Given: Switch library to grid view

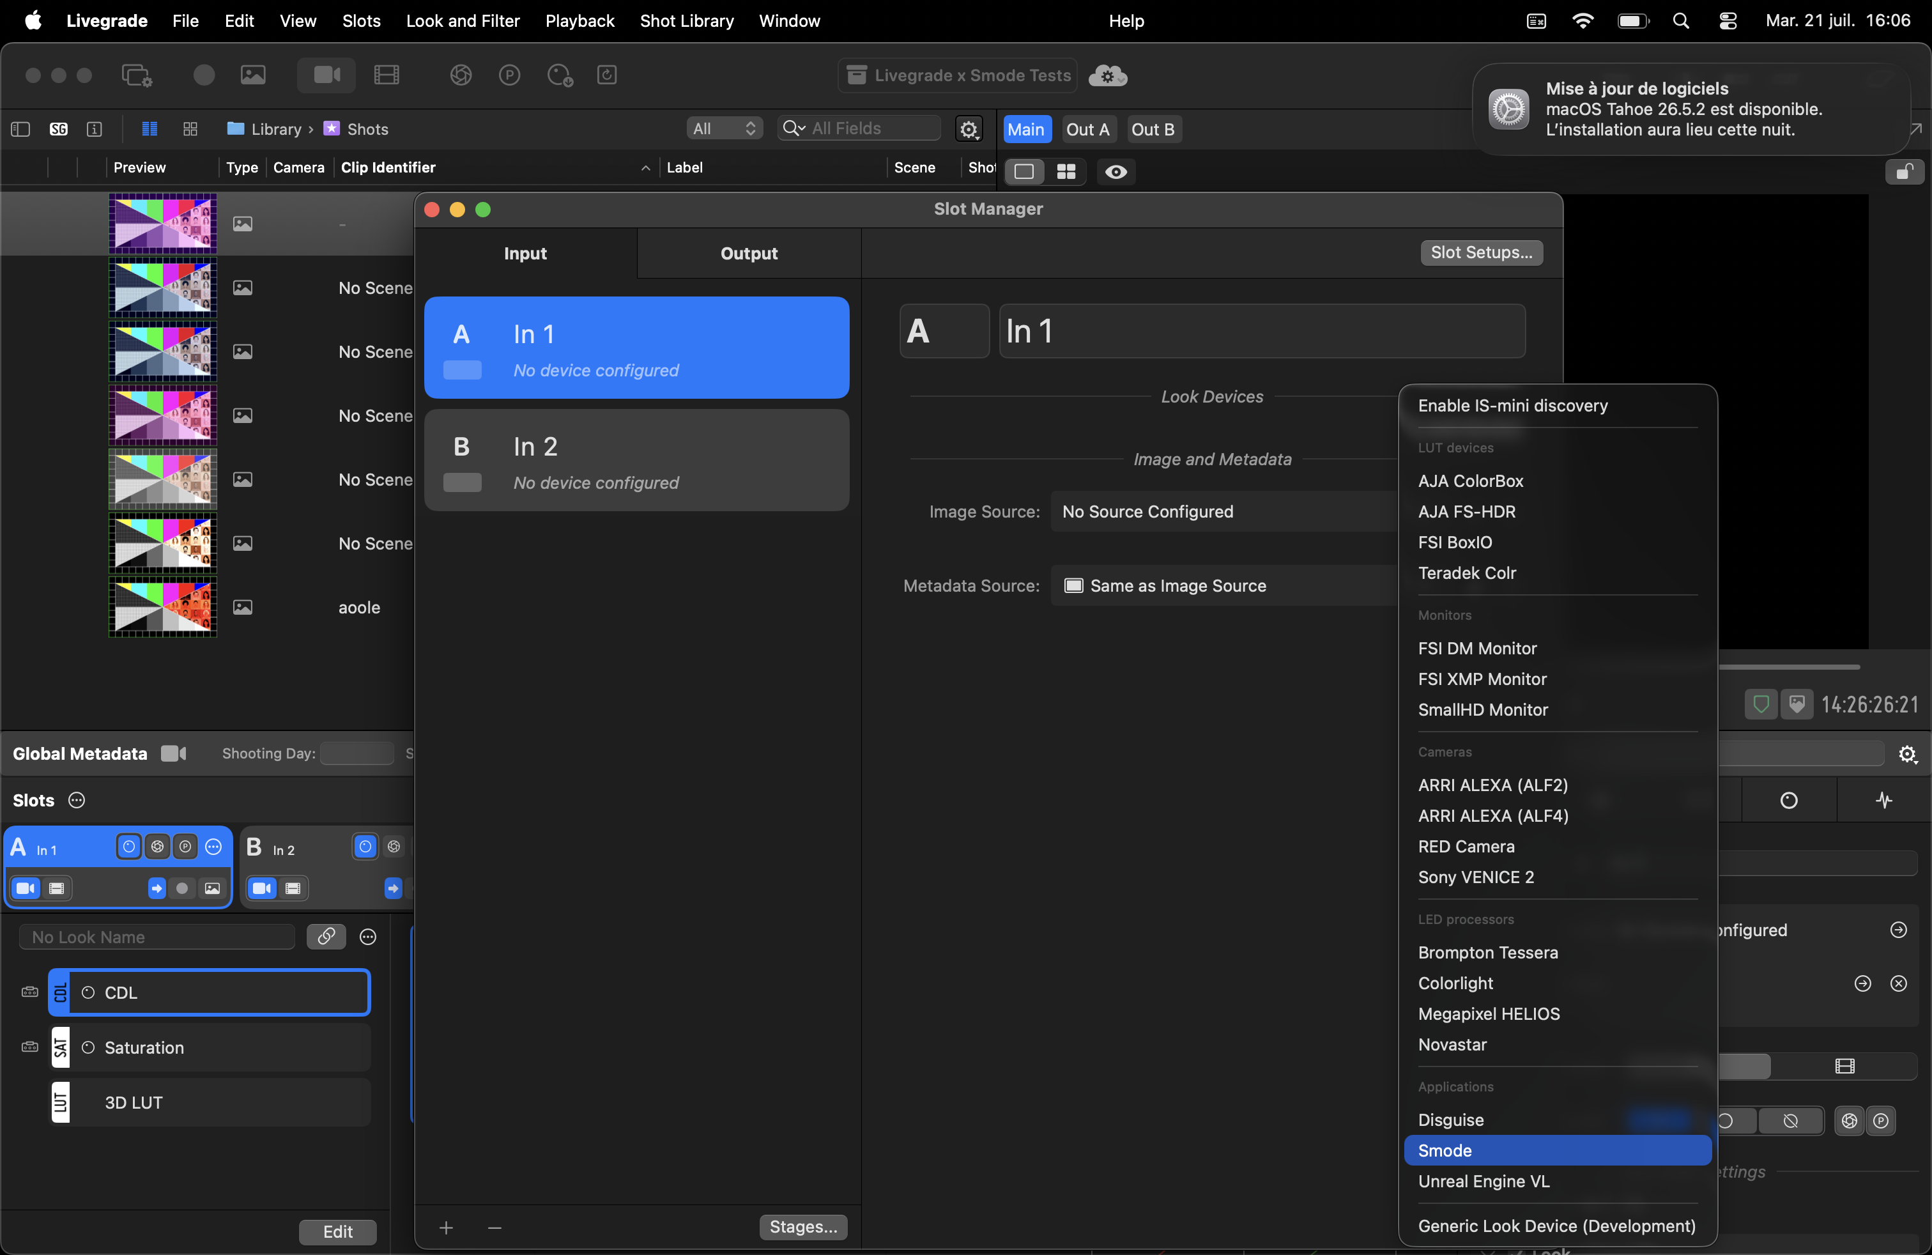Looking at the screenshot, I should tap(190, 129).
